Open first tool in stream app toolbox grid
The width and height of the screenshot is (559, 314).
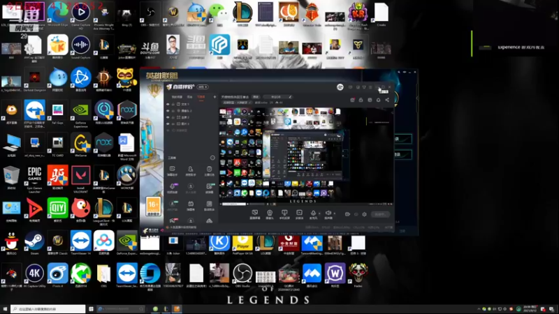click(x=172, y=170)
